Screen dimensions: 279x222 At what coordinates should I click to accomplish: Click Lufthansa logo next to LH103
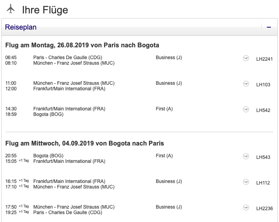click(246, 84)
